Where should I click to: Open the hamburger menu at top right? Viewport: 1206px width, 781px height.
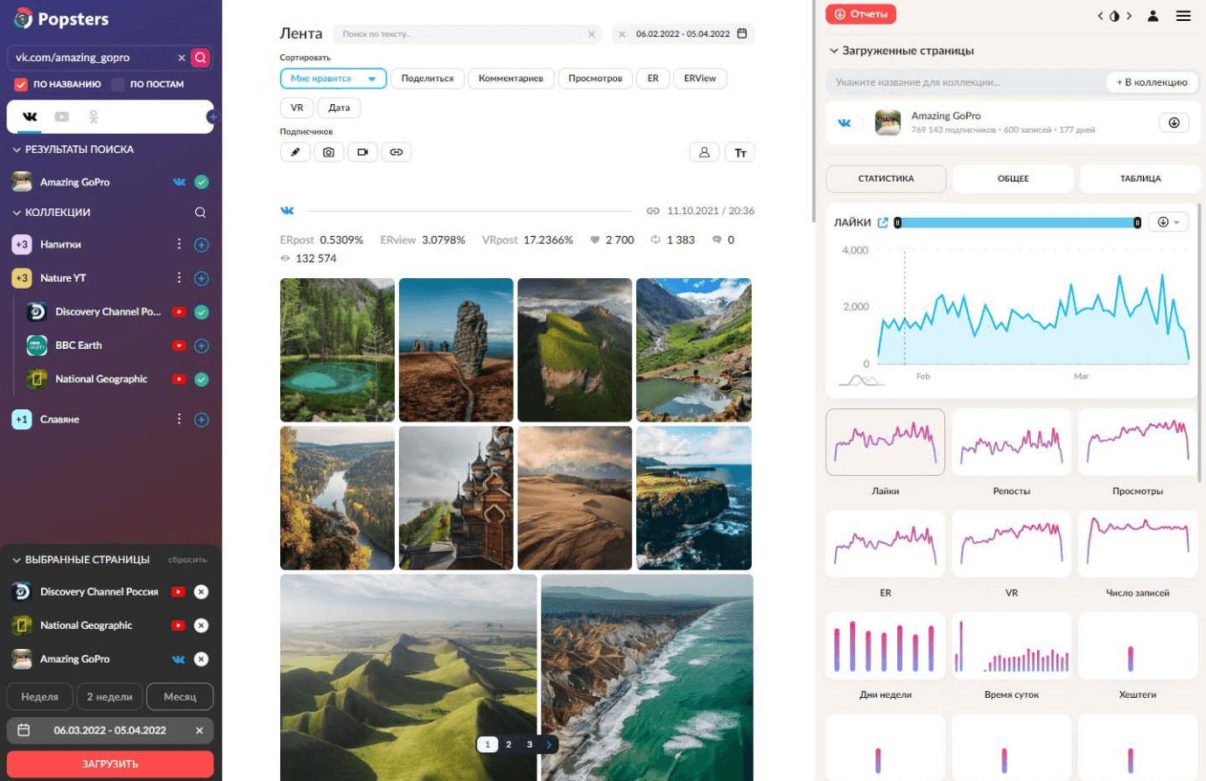pyautogui.click(x=1183, y=16)
